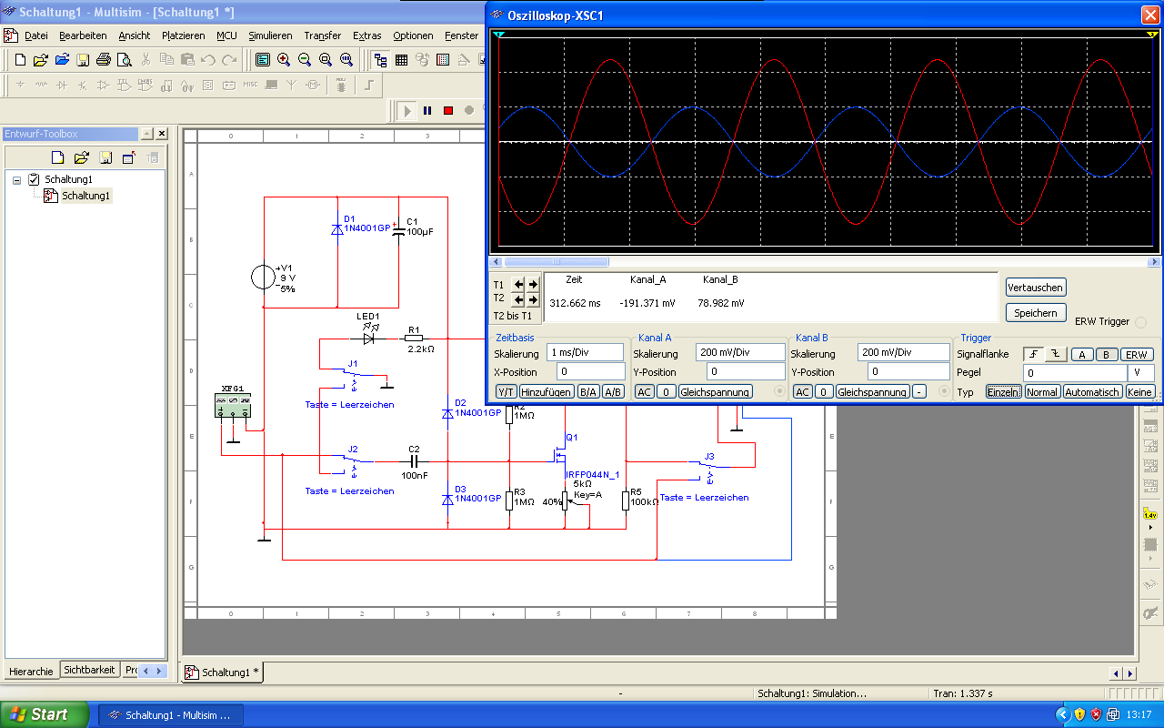Switch to the Sichtbarkeit tab
Viewport: 1164px width, 728px height.
[x=89, y=670]
